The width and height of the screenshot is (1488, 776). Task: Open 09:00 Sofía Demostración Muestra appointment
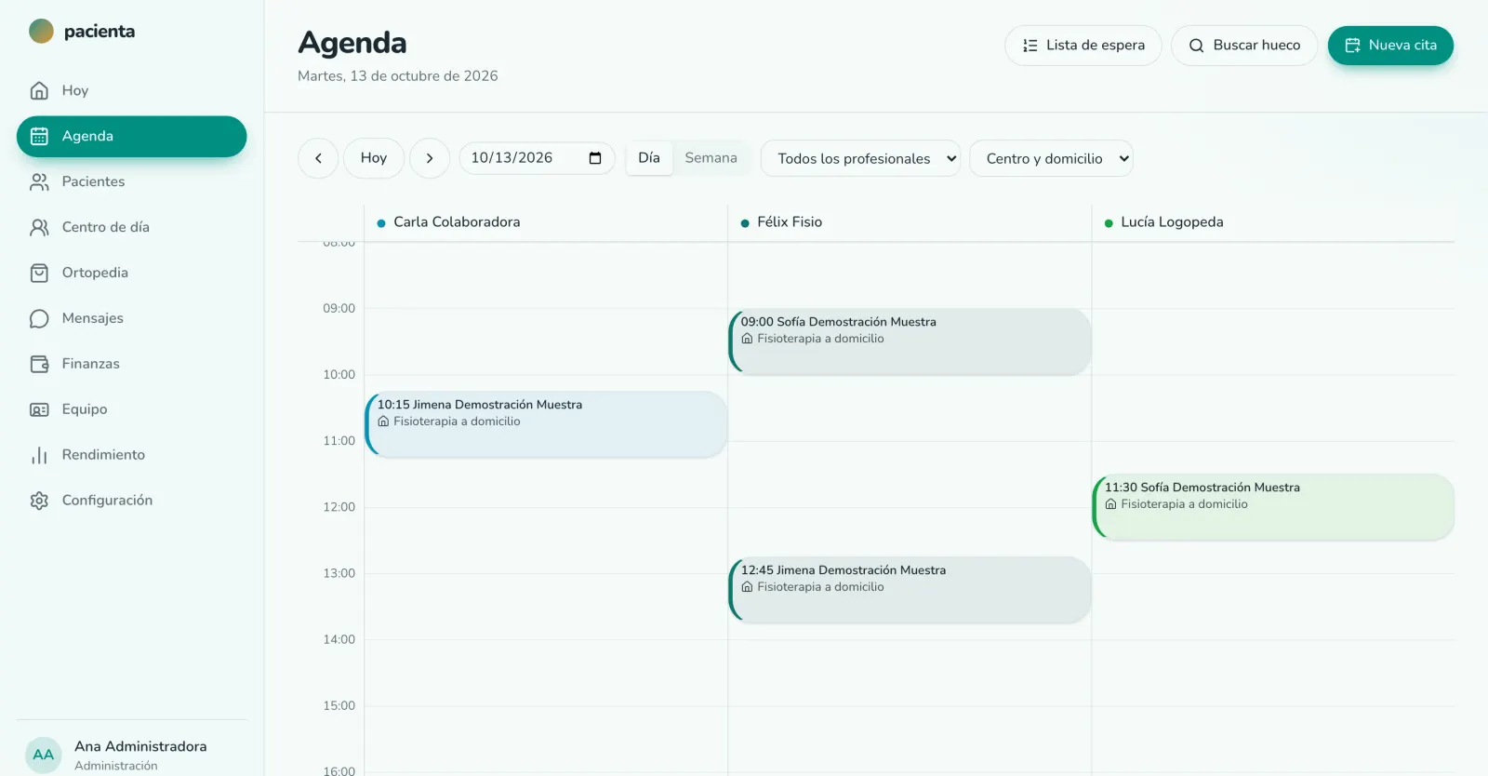[x=910, y=341]
